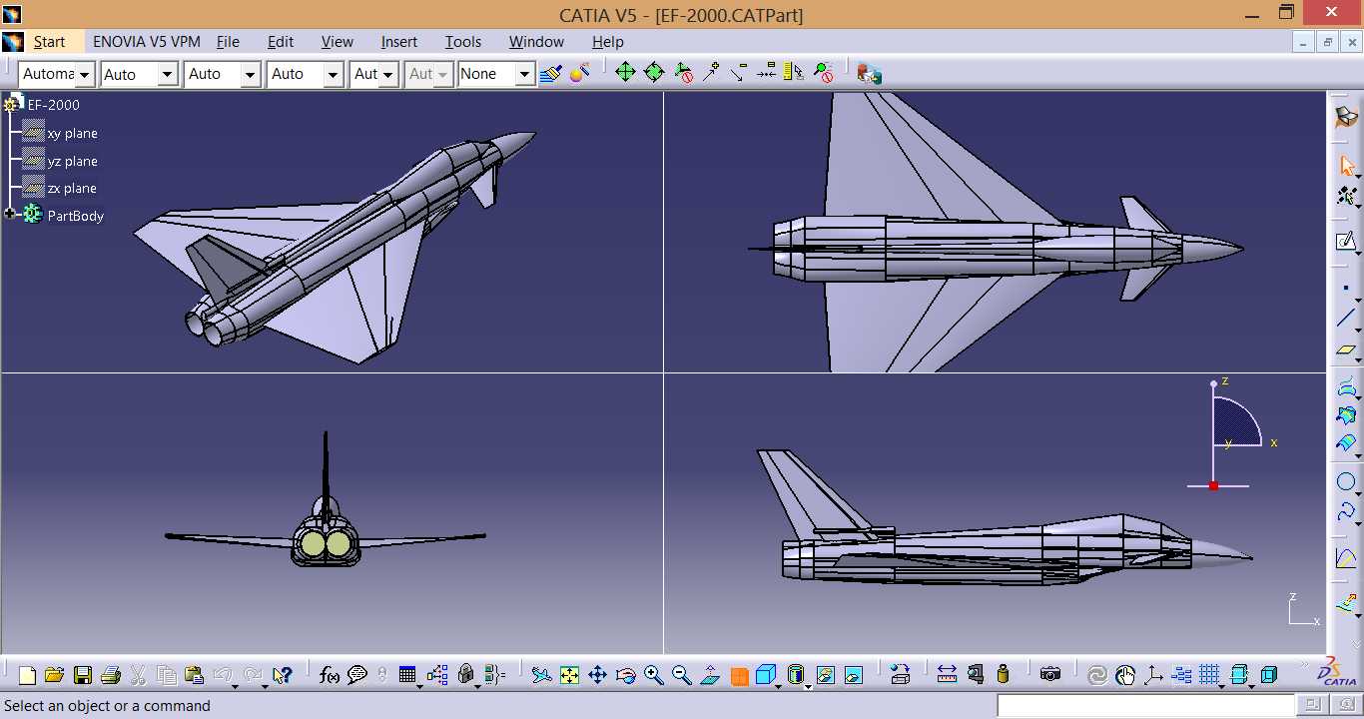Select the arrow Select tool in right toolbar
The image size is (1364, 719).
click(1347, 166)
